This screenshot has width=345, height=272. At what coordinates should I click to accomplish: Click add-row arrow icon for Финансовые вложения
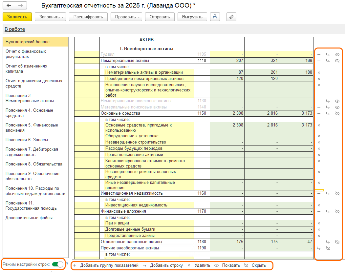328,211
